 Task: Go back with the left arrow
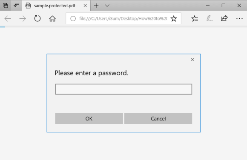(x=8, y=19)
